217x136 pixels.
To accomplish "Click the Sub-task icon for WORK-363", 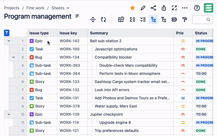I will click(x=31, y=65).
